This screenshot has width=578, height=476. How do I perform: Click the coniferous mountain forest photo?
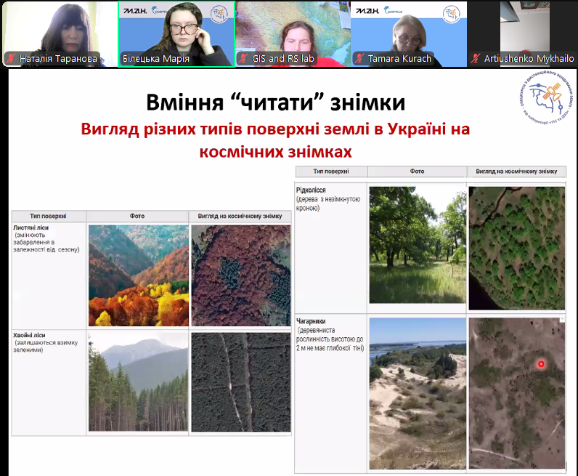(x=139, y=382)
